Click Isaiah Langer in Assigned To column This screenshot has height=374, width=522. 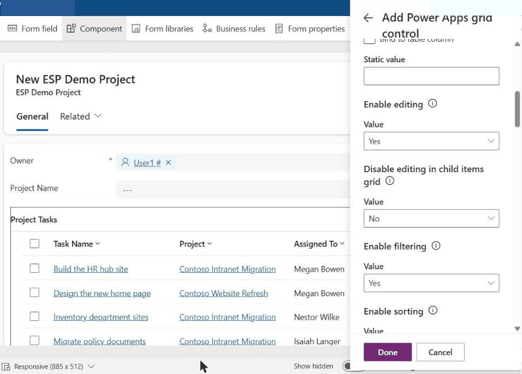(x=317, y=341)
